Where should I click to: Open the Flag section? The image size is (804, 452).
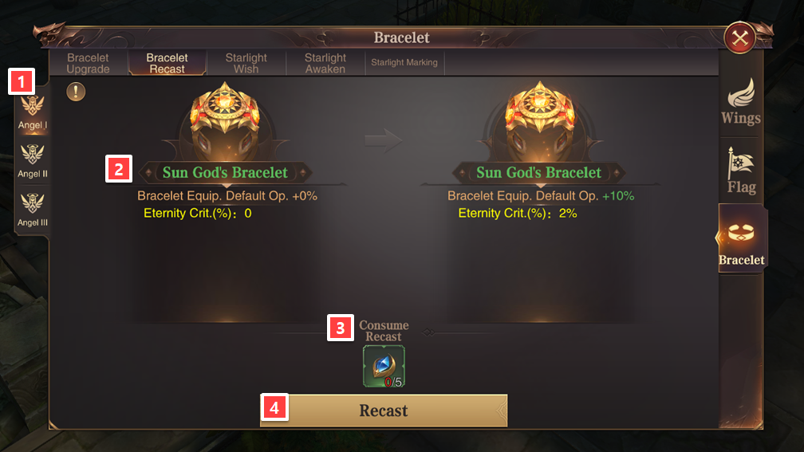[741, 171]
